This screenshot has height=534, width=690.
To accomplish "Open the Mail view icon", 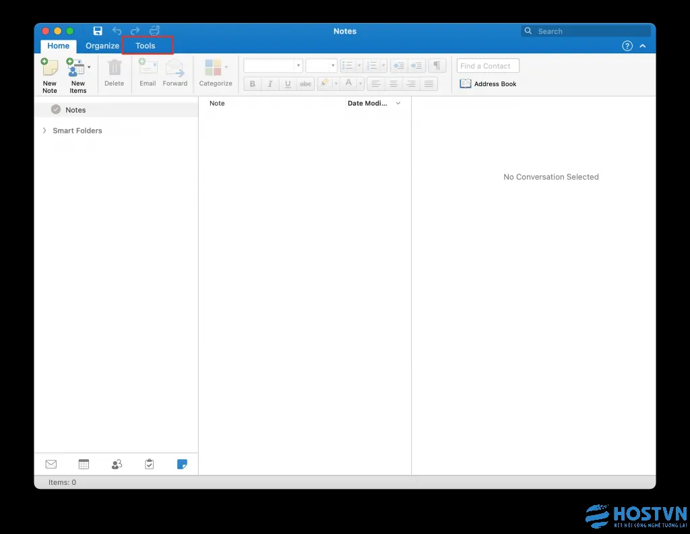I will [51, 464].
